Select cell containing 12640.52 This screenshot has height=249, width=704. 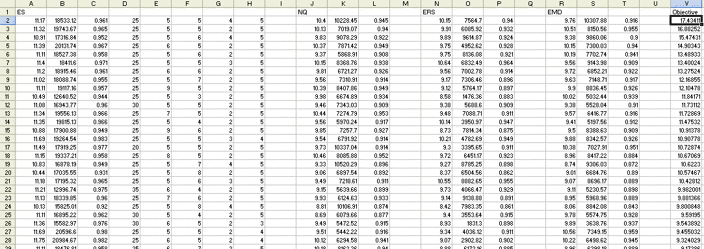pos(62,96)
